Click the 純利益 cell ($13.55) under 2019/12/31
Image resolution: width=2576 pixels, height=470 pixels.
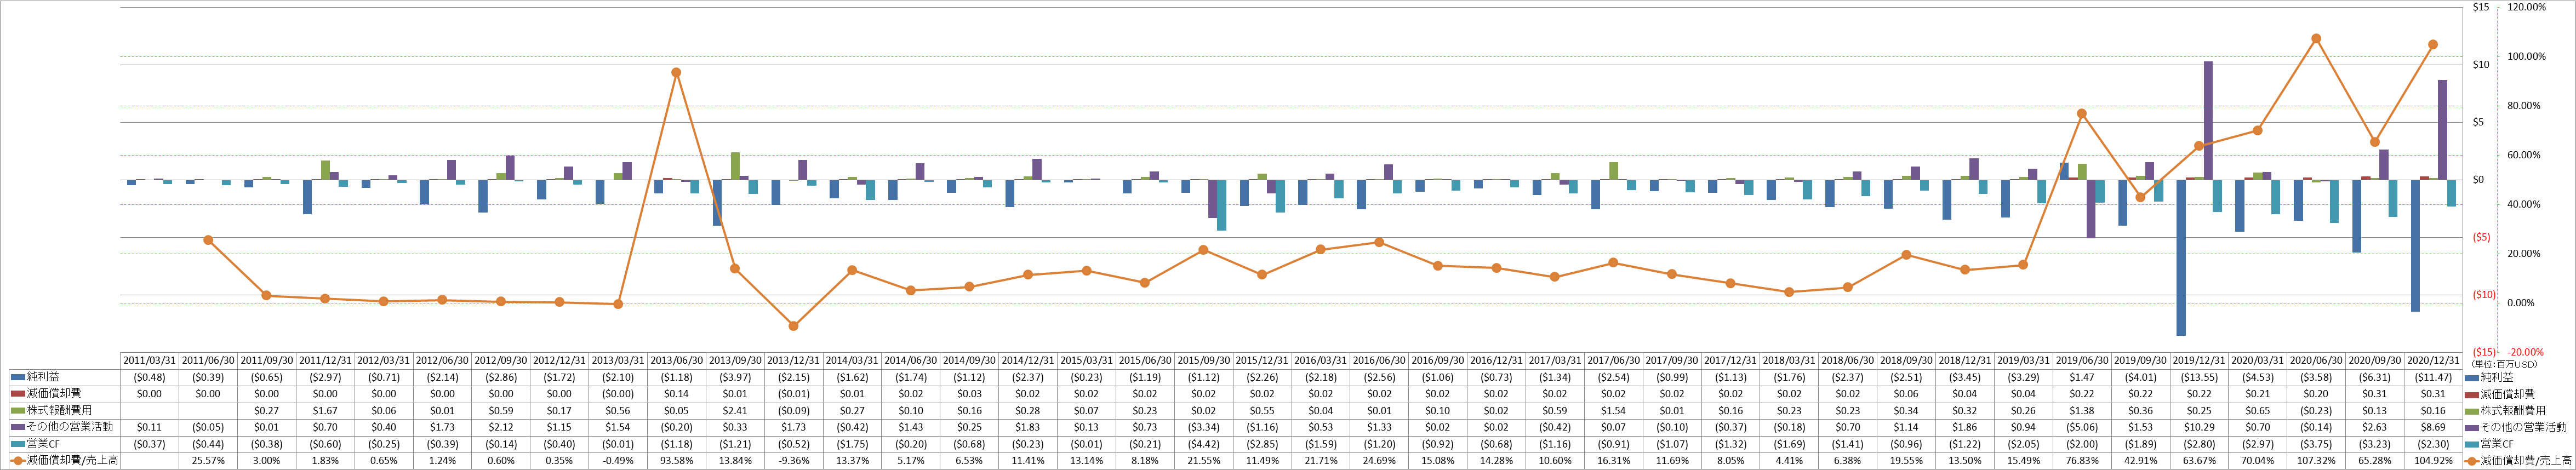(2200, 377)
